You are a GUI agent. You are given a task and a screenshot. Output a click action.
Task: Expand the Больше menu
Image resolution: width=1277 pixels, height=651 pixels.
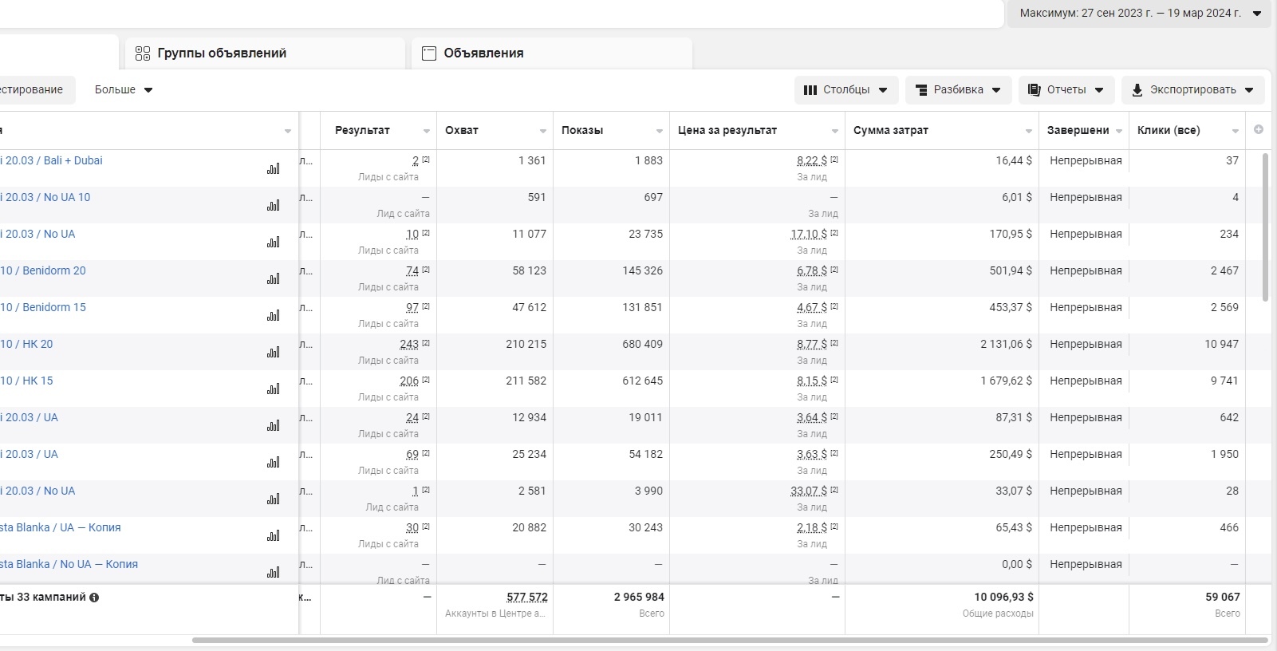point(124,90)
